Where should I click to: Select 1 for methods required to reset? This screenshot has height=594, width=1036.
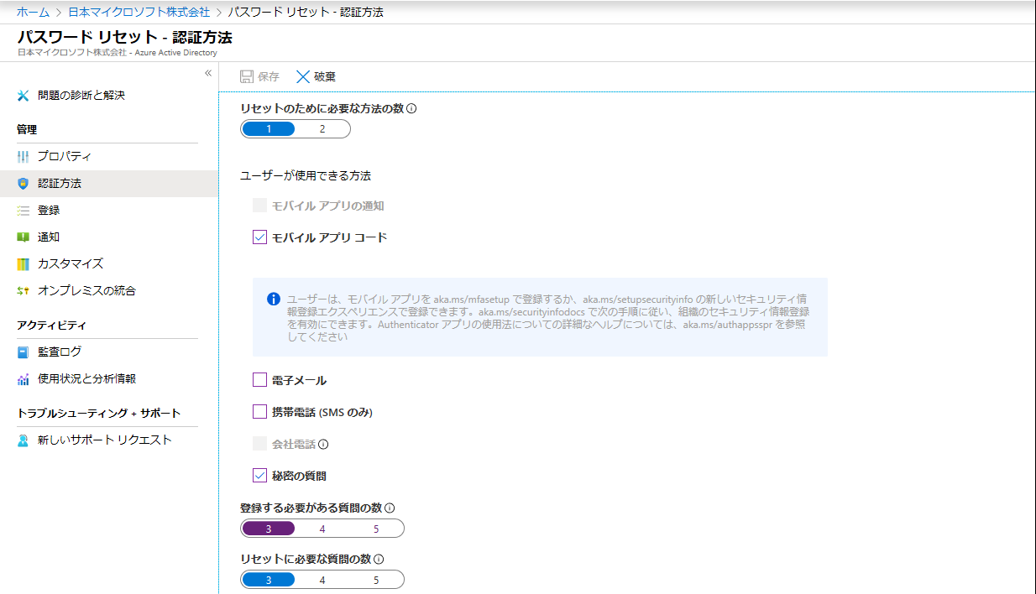(x=269, y=129)
